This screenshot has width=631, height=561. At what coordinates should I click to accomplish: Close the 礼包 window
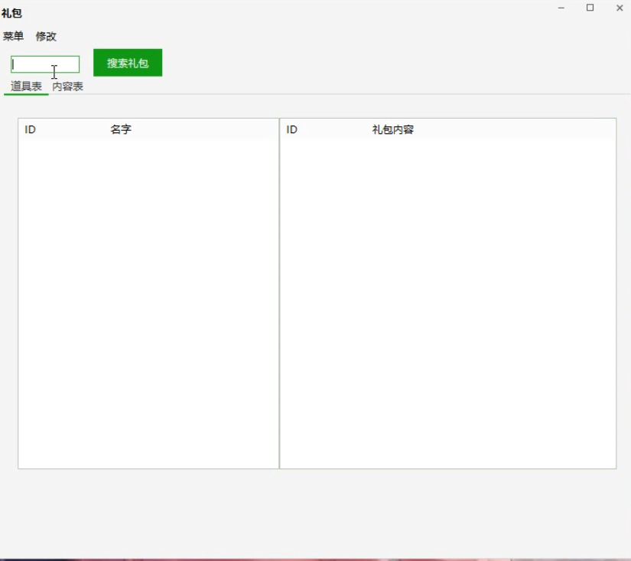pyautogui.click(x=619, y=8)
